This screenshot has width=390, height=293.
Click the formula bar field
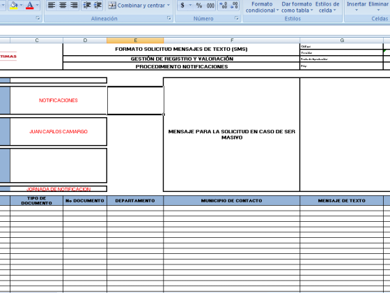coord(195,31)
